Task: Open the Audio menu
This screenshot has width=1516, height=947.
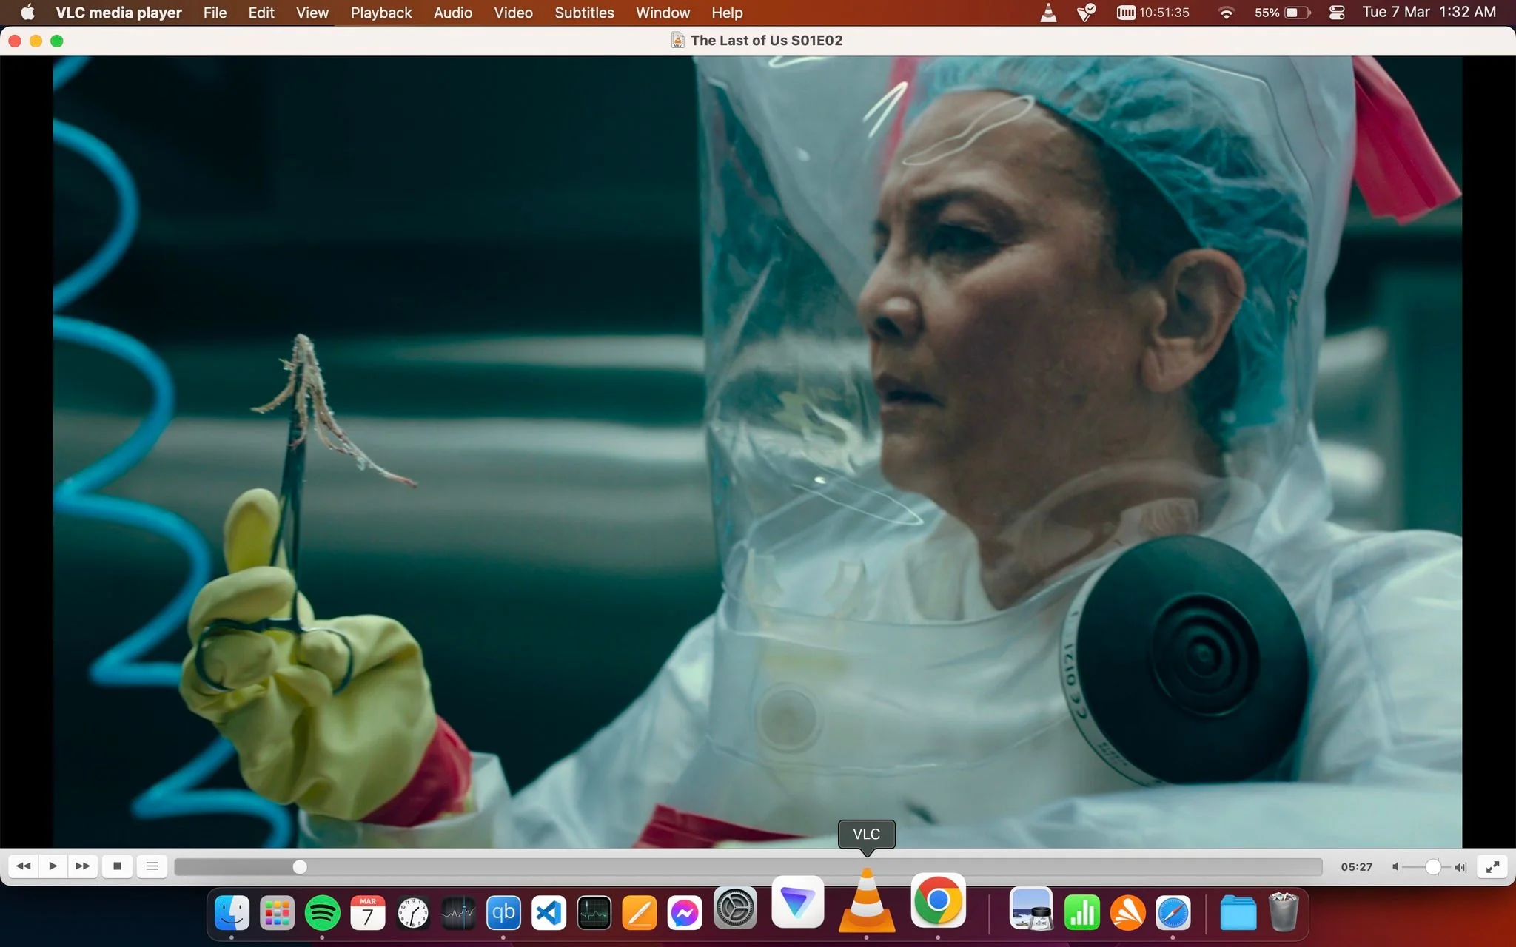Action: click(453, 13)
